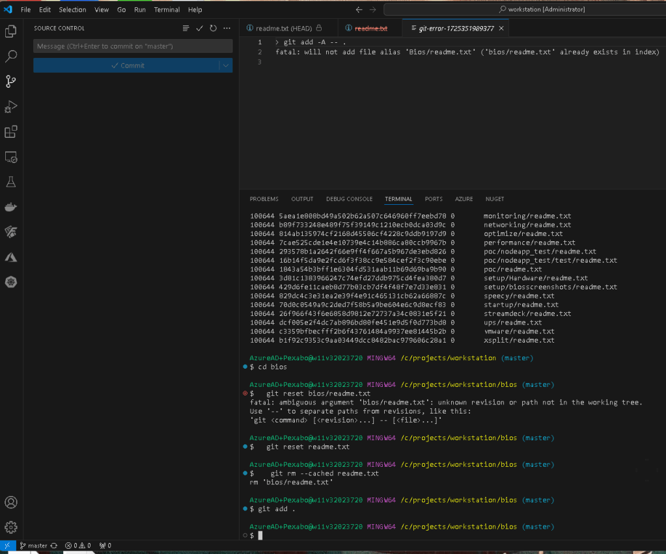
Task: Switch to DEBUG CONSOLE panel tab
Action: (x=349, y=199)
